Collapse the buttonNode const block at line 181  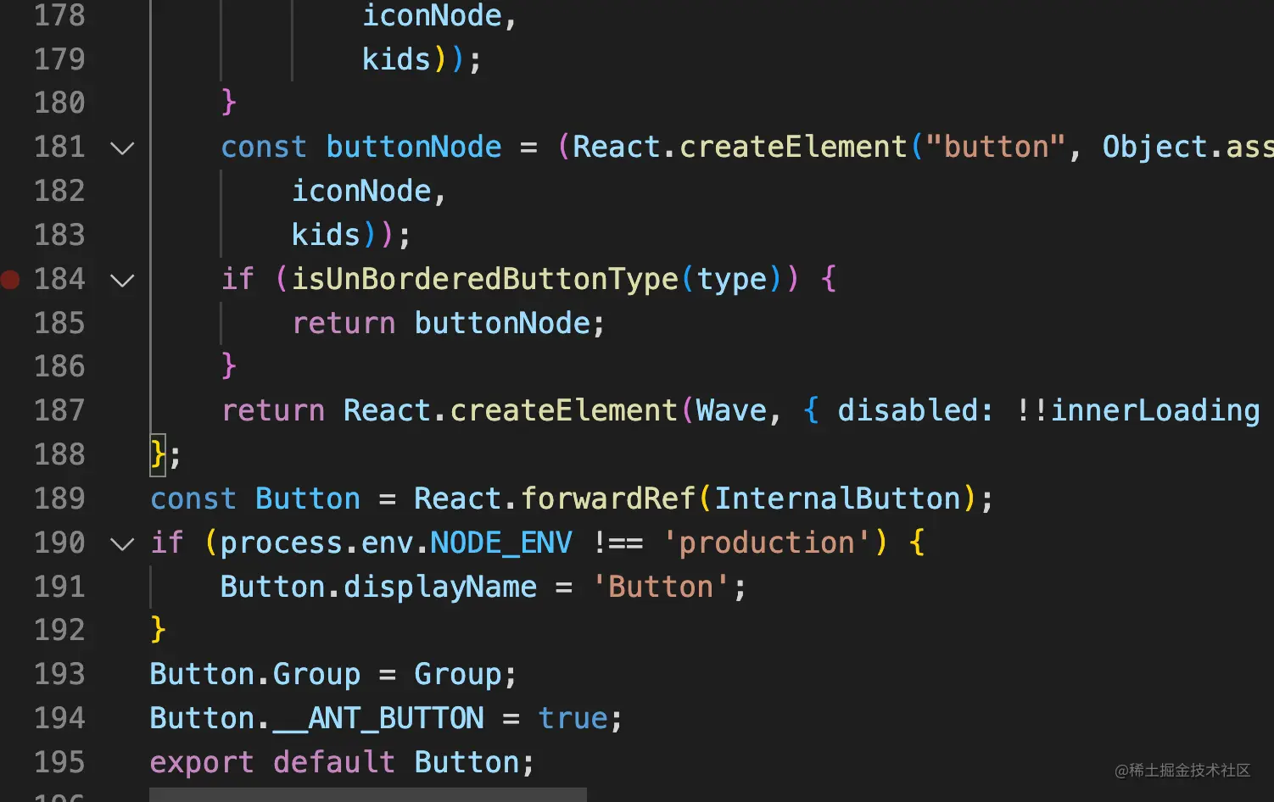tap(122, 146)
